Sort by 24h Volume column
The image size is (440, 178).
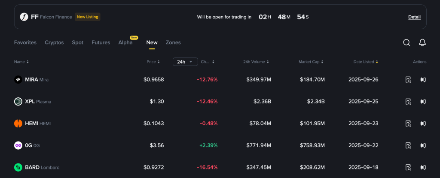click(256, 62)
